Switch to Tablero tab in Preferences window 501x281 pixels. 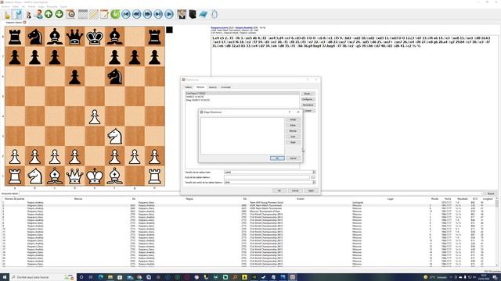coord(189,87)
